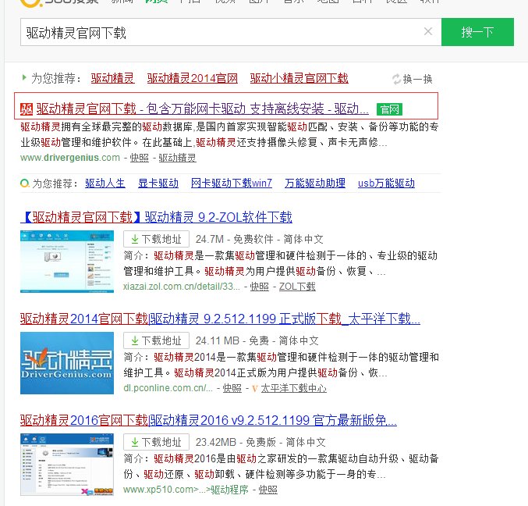The height and width of the screenshot is (506, 528).
Task: Click the www.xp510.com 驱动程序 breadcrumb
Action: pos(186,490)
